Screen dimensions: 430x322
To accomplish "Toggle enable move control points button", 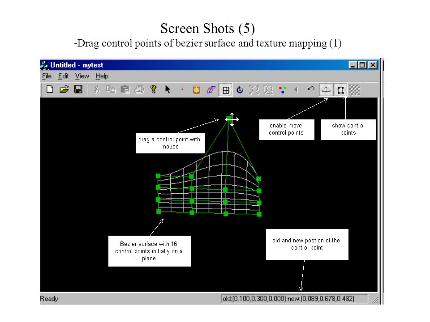I will pyautogui.click(x=326, y=90).
